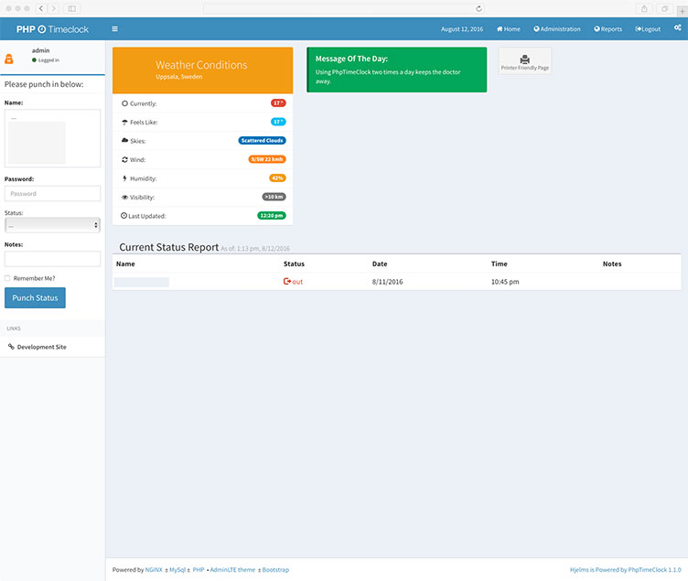The width and height of the screenshot is (688, 581).
Task: Enable the Remember Me checkbox
Action: 7,278
